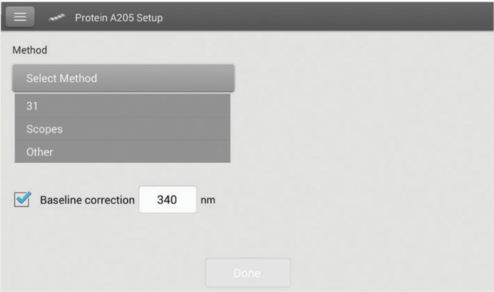Focus the 340 baseline wavelength field
494x292 pixels.
pyautogui.click(x=168, y=199)
